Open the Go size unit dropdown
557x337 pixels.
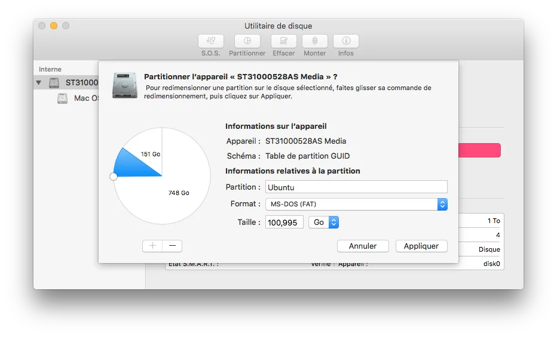point(323,222)
